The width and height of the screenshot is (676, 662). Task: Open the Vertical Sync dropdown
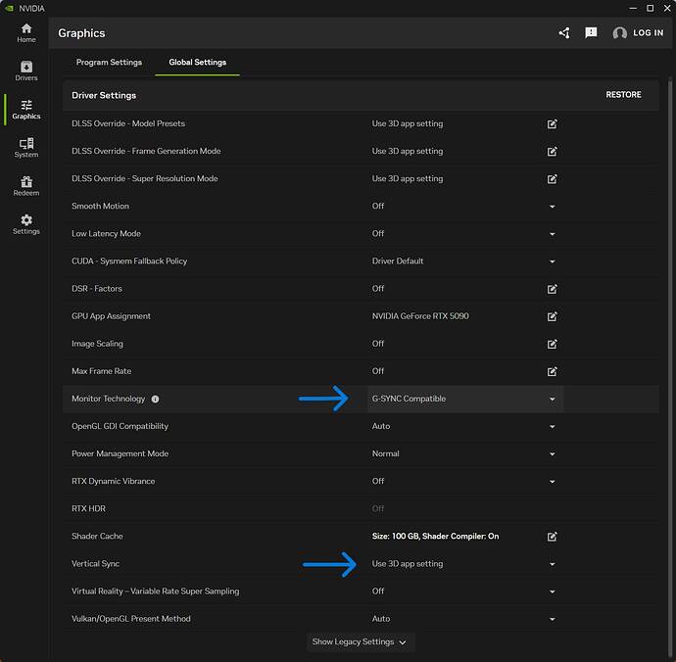[552, 564]
